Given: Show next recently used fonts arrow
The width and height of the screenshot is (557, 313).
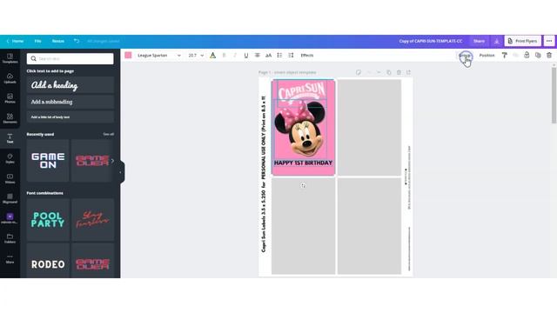Looking at the screenshot, I should 112,161.
